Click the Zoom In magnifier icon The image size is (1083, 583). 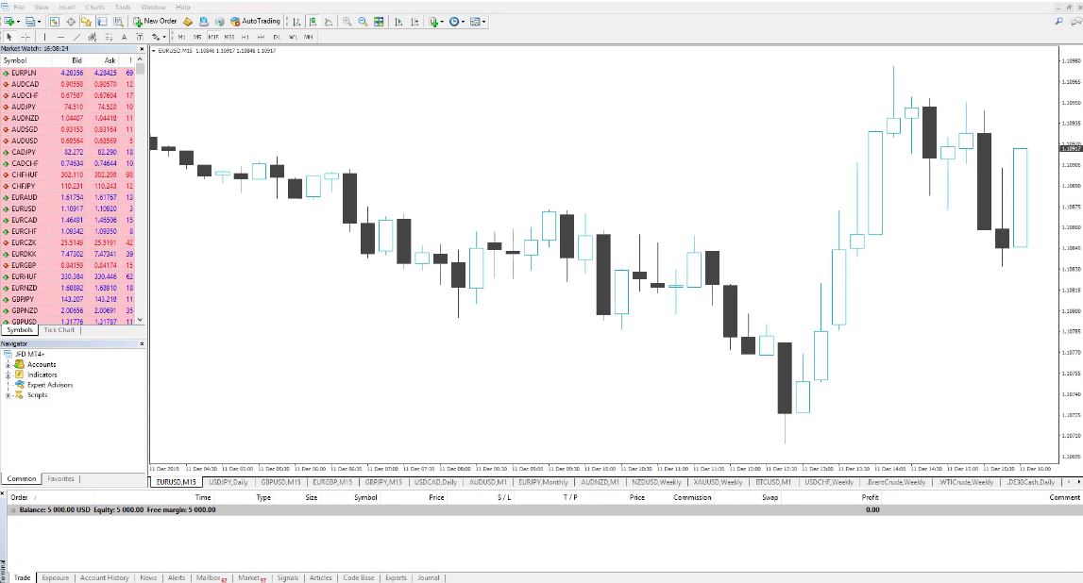point(346,20)
